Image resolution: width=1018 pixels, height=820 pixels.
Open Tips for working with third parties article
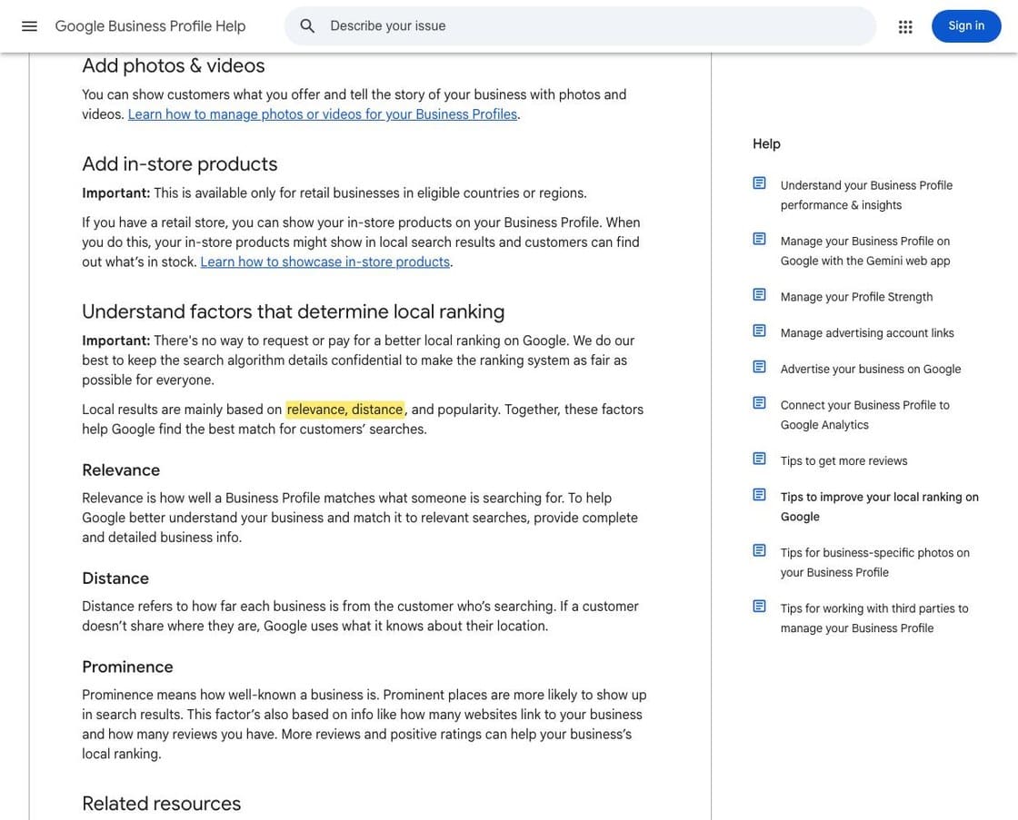873,618
